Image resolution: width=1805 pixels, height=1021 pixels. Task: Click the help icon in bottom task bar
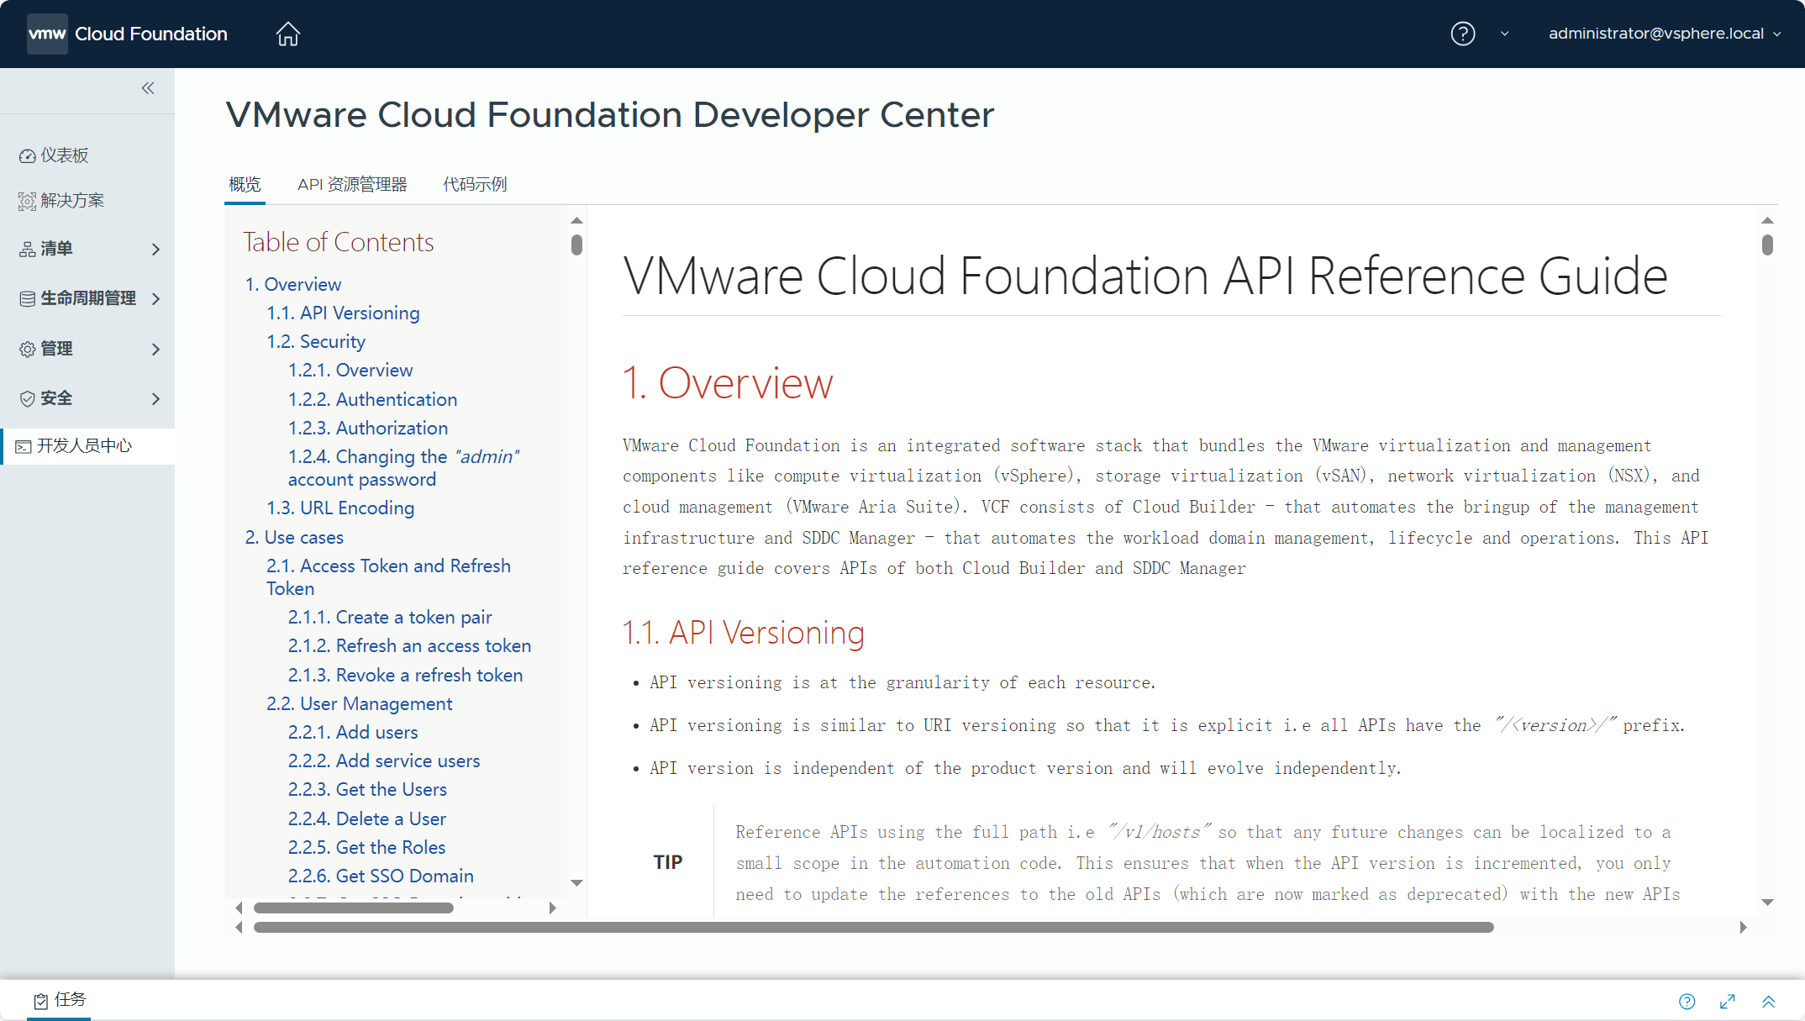pos(1687,1001)
